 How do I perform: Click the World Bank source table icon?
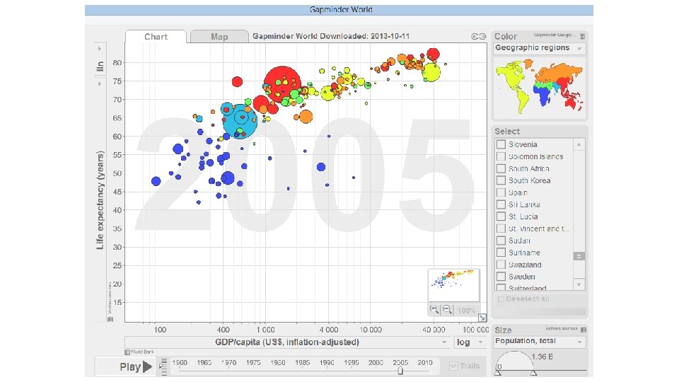[x=127, y=352]
